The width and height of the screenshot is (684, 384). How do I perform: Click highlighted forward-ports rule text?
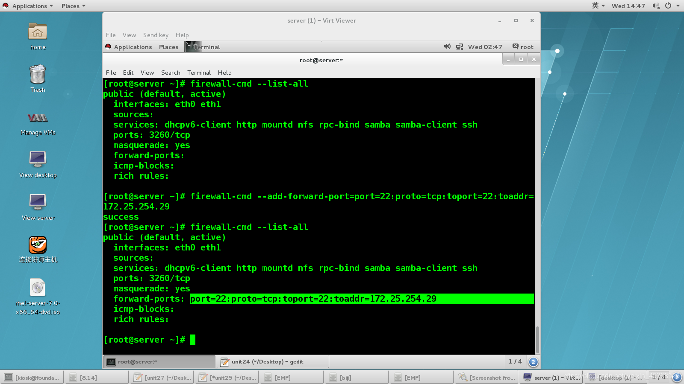coord(313,299)
